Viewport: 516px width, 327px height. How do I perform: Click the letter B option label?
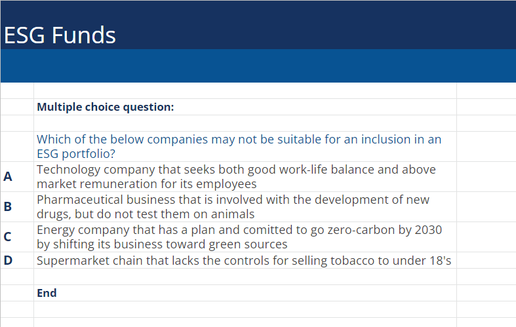coord(8,207)
